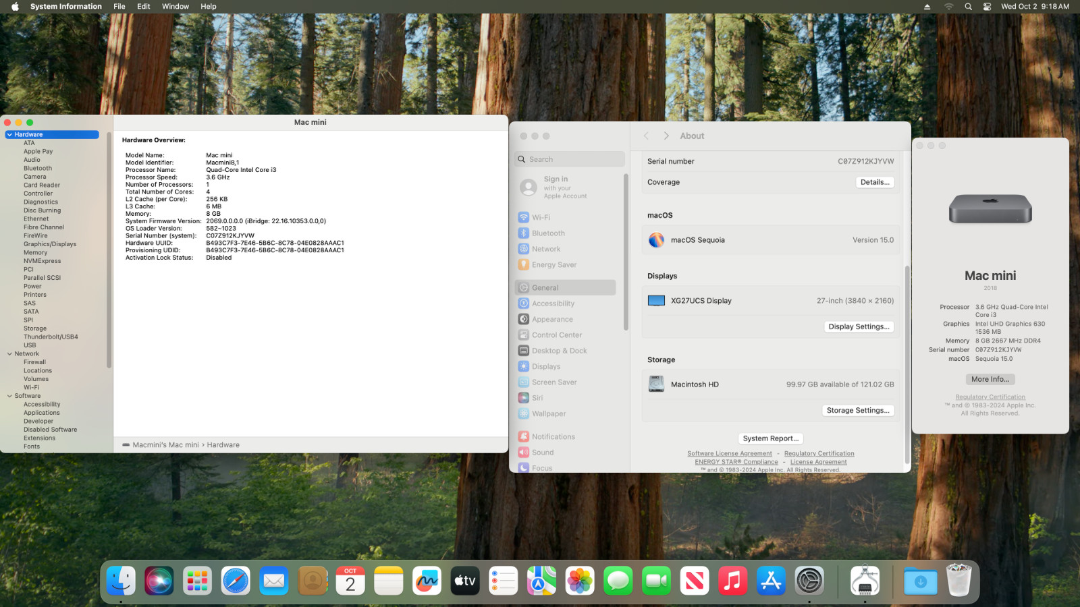The height and width of the screenshot is (607, 1080).
Task: Open Wi-Fi settings in sidebar
Action: [x=540, y=217]
